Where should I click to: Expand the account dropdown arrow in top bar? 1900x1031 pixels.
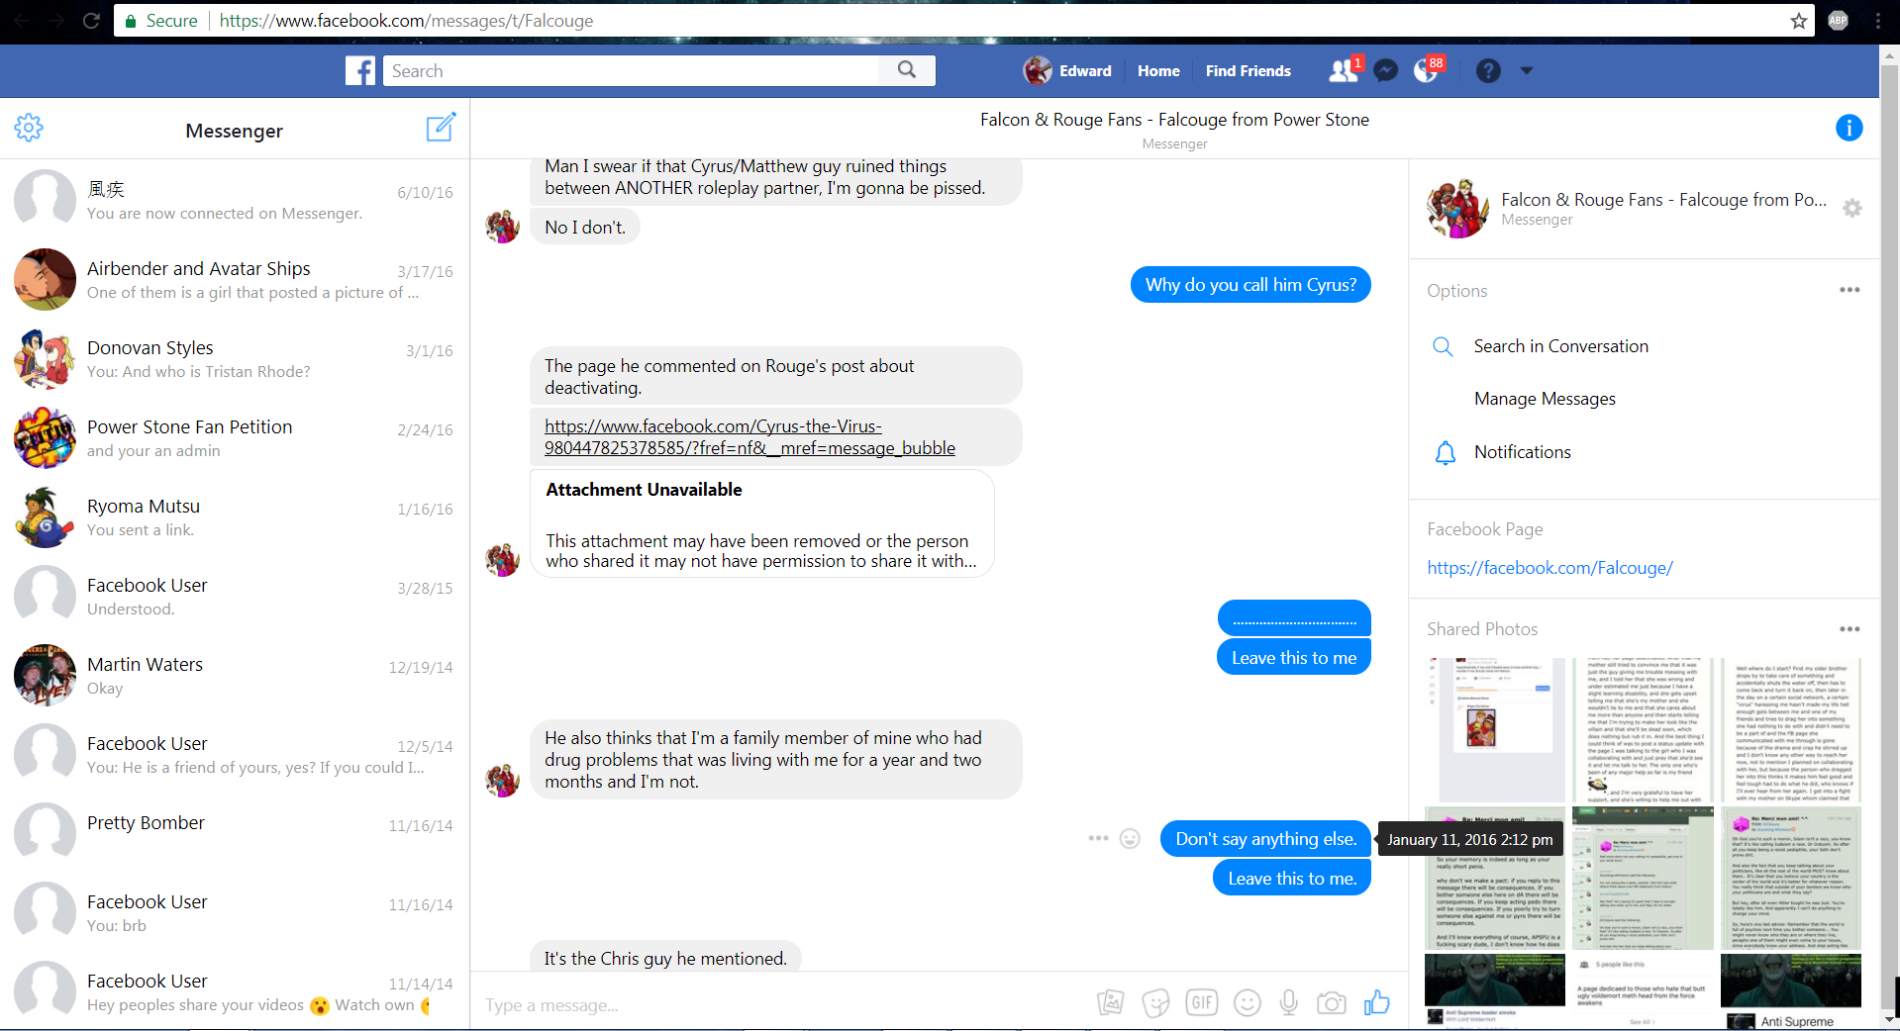coord(1527,70)
